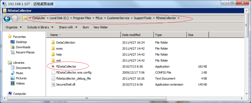
Task: Click the ftDataCollector application ft icon
Action: (x=53, y=66)
